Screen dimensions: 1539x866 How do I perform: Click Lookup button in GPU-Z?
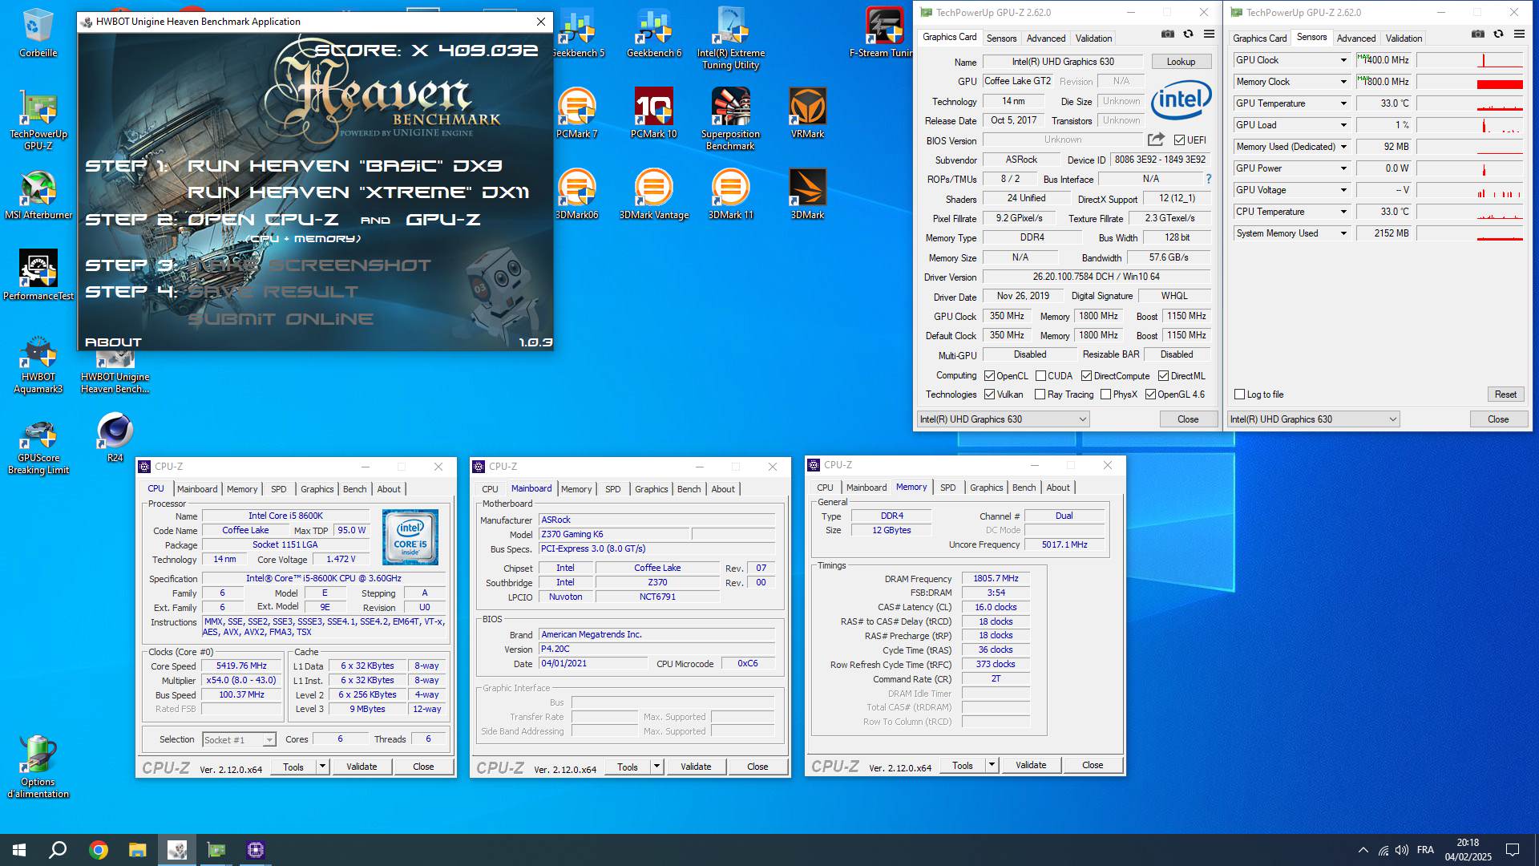coord(1181,62)
